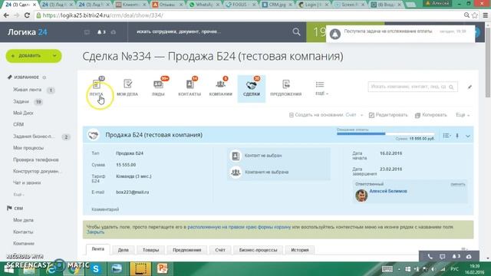The height and width of the screenshot is (276, 491).
Task: Open Skype from the taskbar
Action: point(95,268)
